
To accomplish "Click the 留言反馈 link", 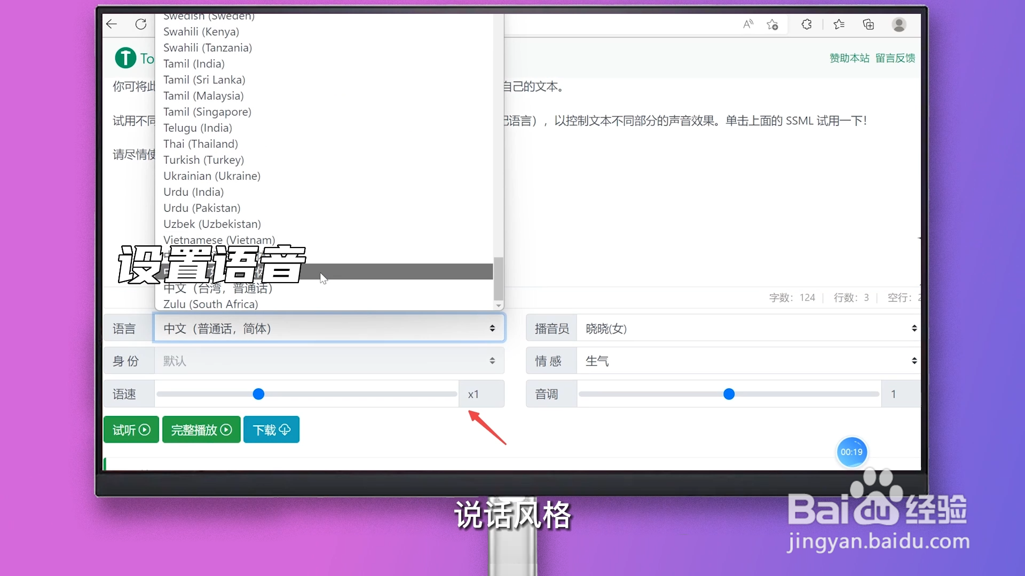I will [895, 58].
